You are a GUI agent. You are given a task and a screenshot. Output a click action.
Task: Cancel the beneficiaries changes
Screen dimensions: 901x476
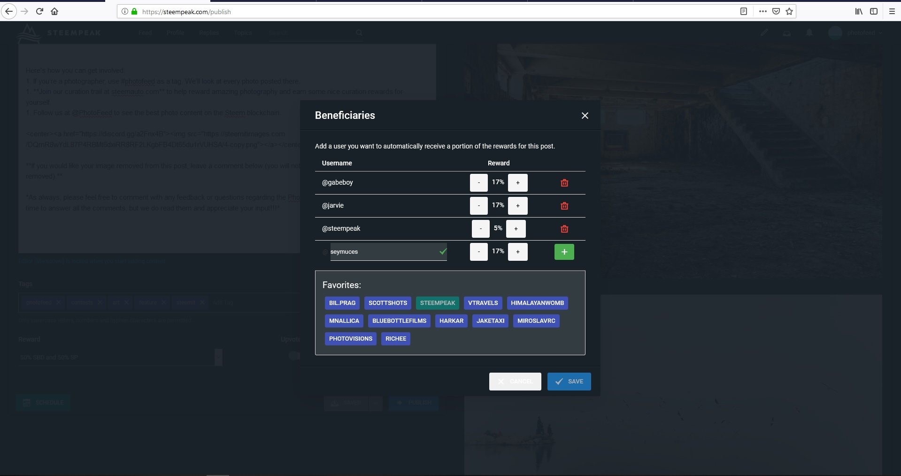click(x=515, y=382)
